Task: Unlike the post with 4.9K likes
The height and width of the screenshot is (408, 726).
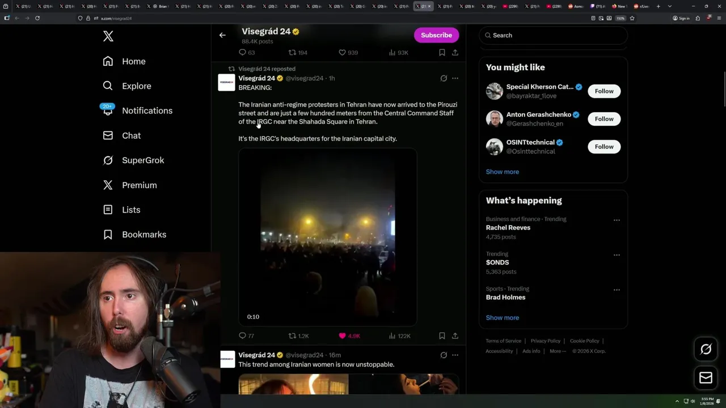Action: coord(349,336)
